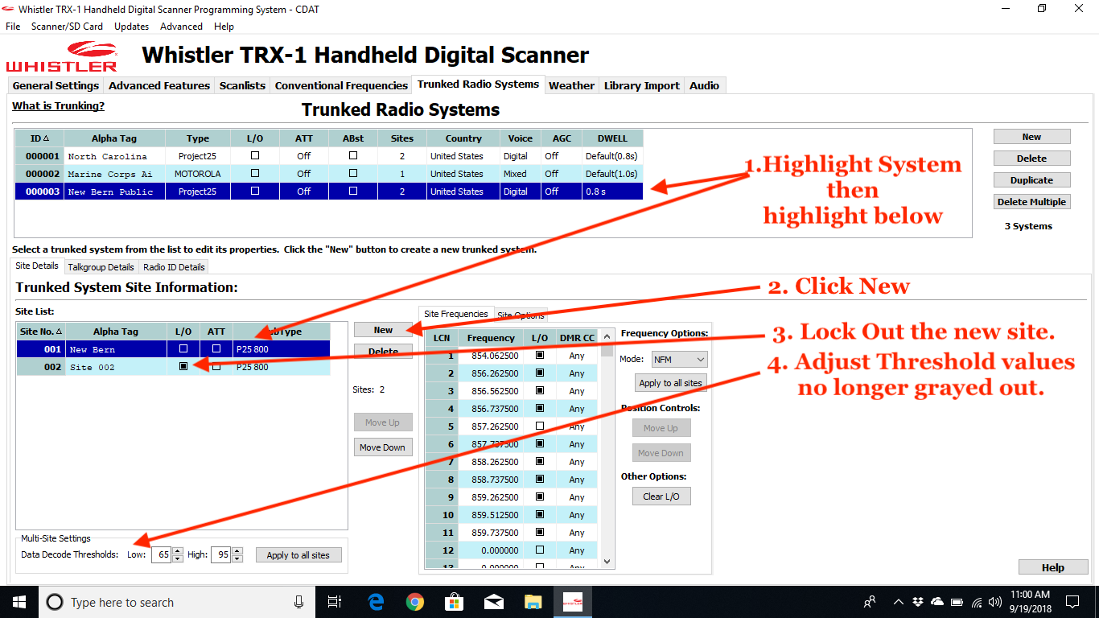Click the Duplicate system button

click(x=1031, y=180)
